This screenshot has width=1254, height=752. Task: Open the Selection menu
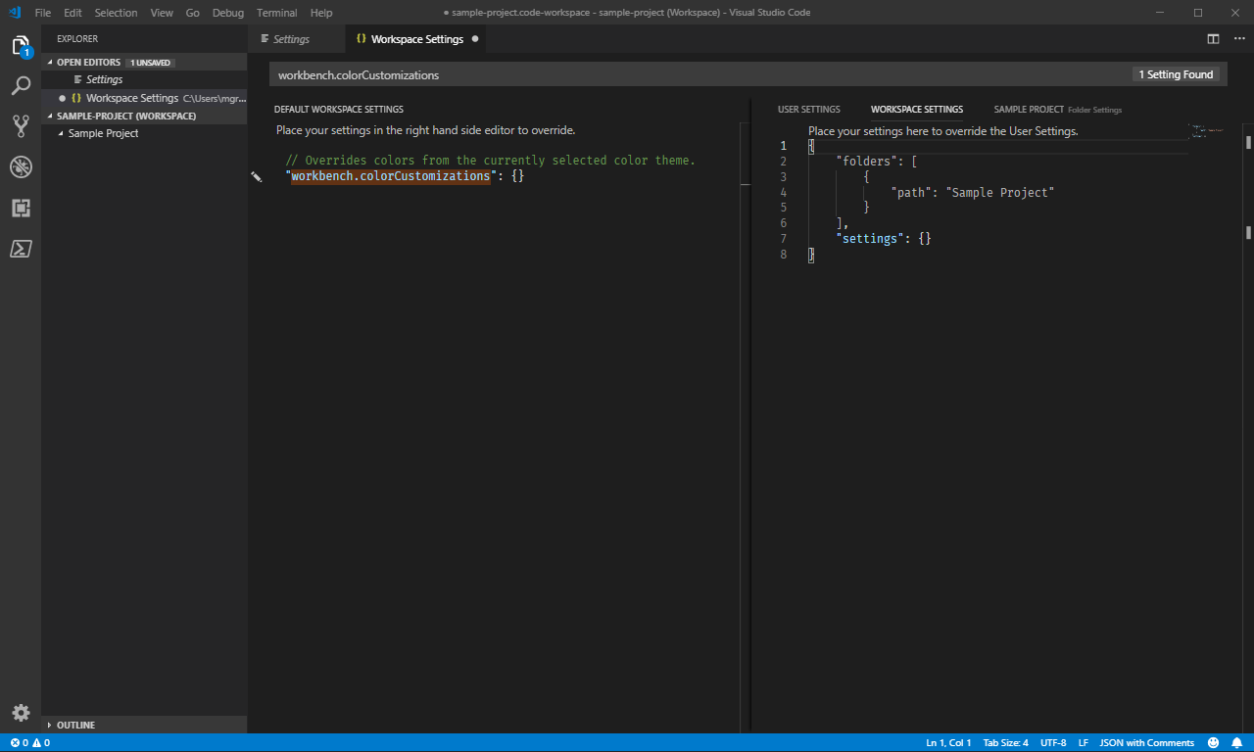click(116, 13)
